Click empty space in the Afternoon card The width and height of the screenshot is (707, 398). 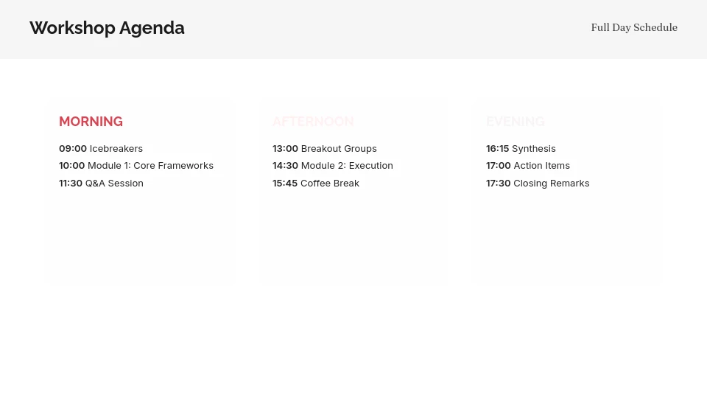(x=353, y=236)
